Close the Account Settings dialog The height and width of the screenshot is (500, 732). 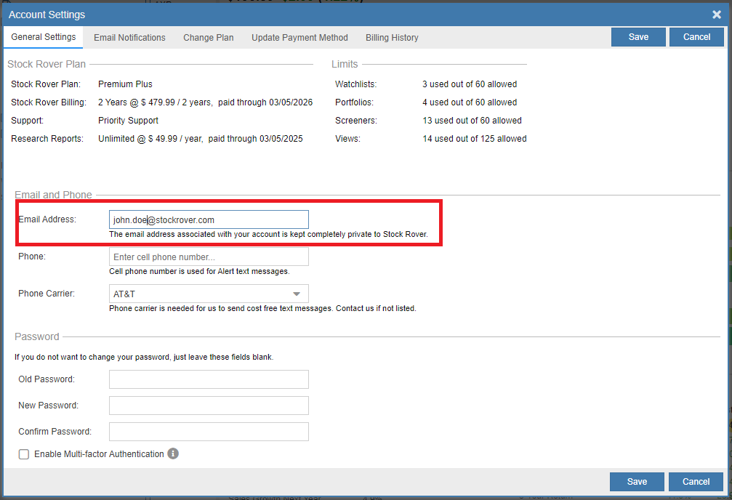(716, 15)
